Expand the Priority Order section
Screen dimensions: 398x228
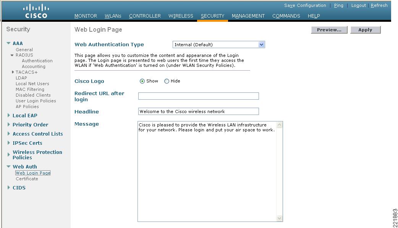[9, 125]
